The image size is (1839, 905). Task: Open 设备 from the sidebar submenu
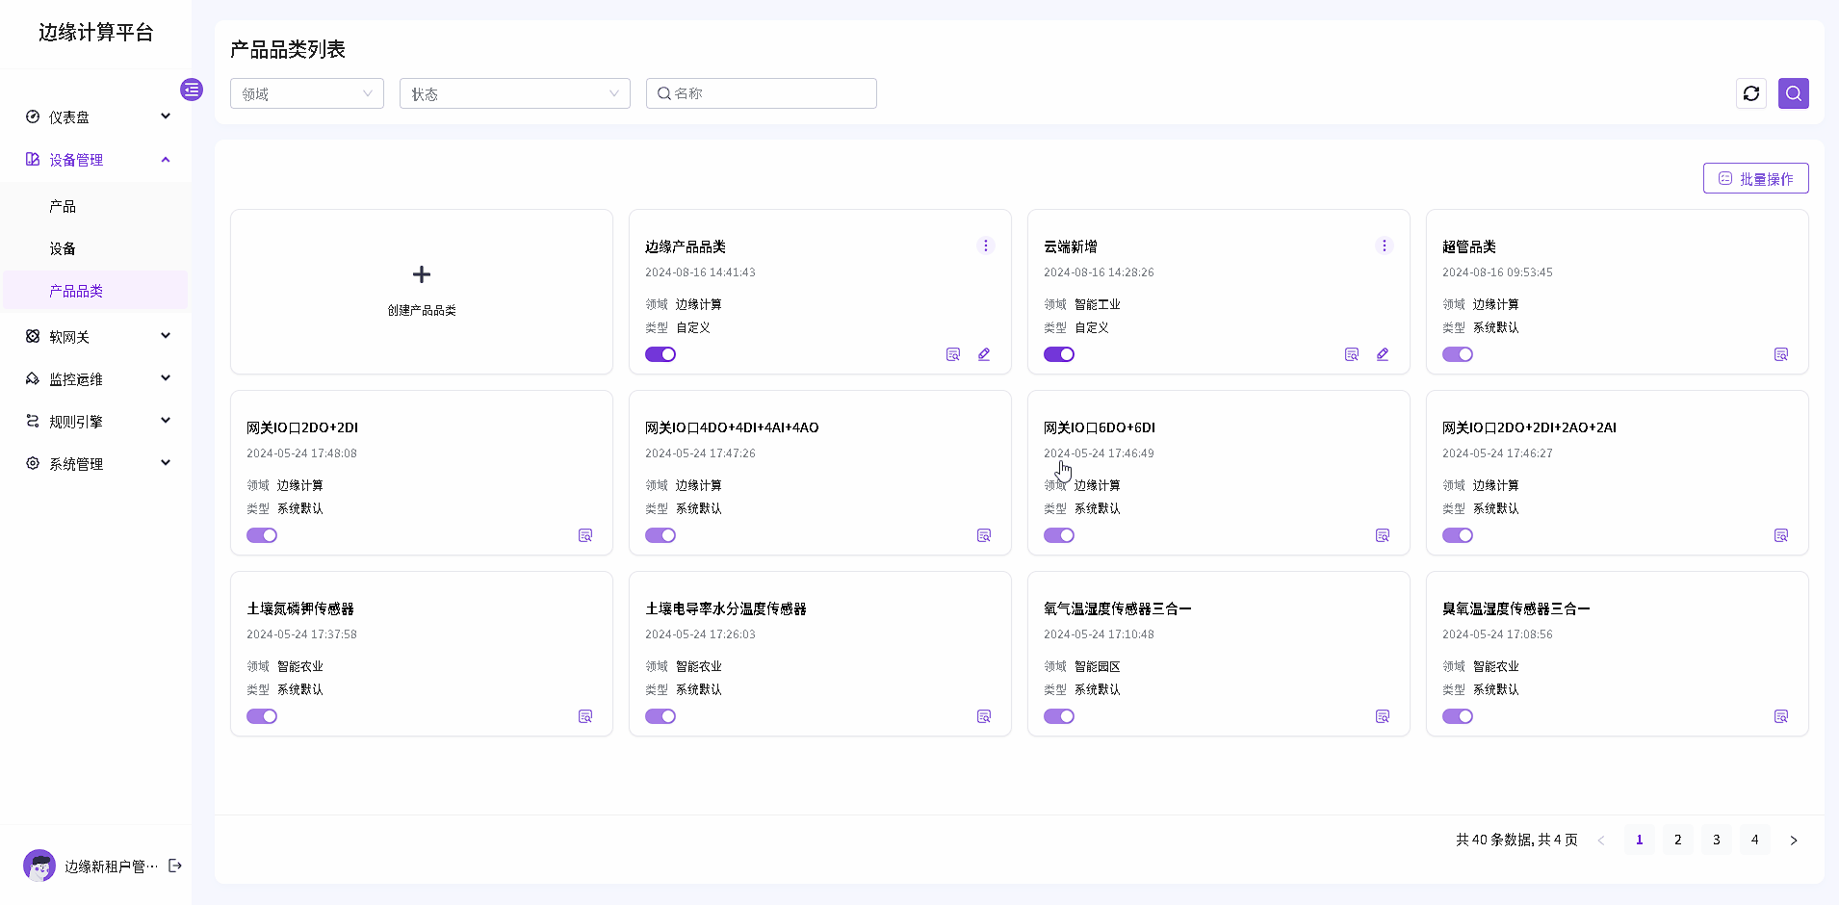coord(63,248)
